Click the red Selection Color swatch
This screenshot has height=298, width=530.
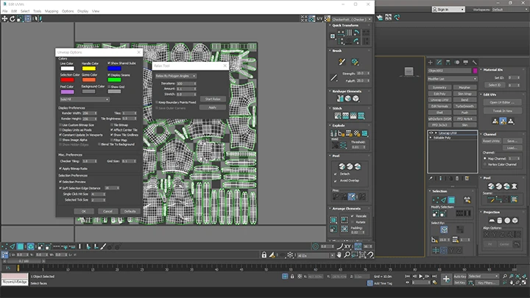click(x=67, y=79)
